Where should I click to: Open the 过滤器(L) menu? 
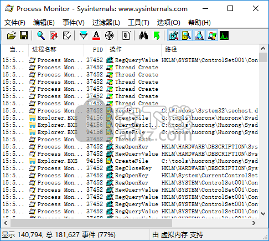pos(106,23)
